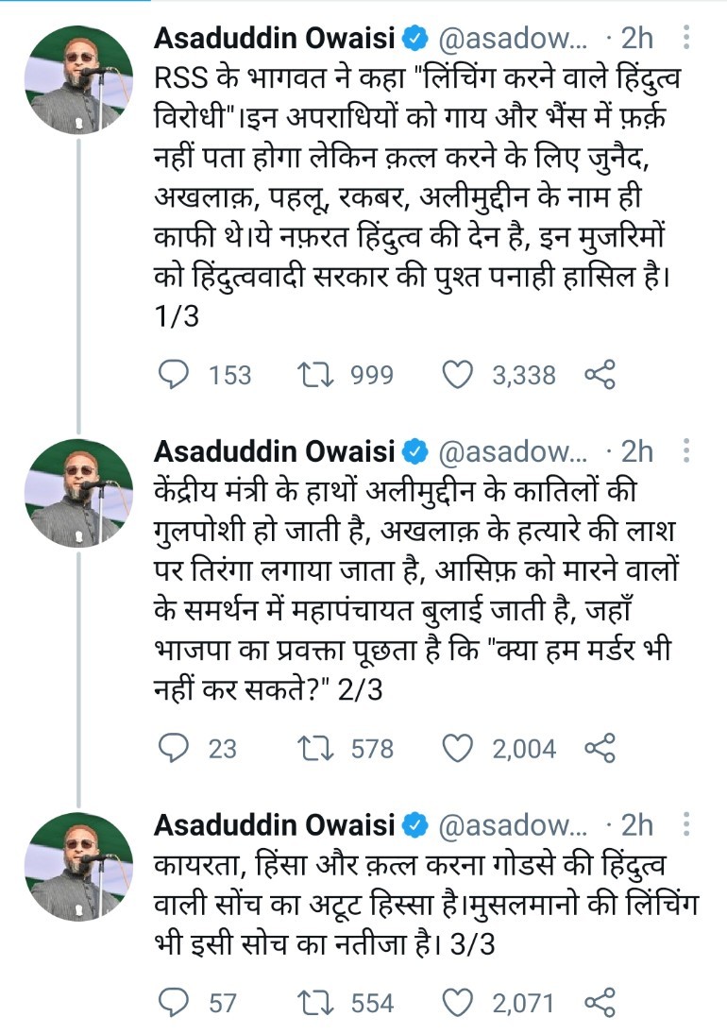The width and height of the screenshot is (727, 1034).
Task: Like the second tweet with 2,004 likes
Action: coord(458,749)
